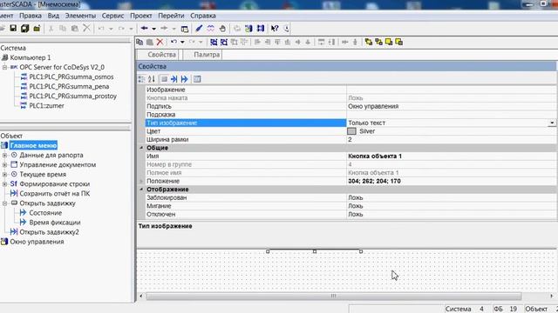Open the Тип изображения dropdown arrow

point(552,123)
